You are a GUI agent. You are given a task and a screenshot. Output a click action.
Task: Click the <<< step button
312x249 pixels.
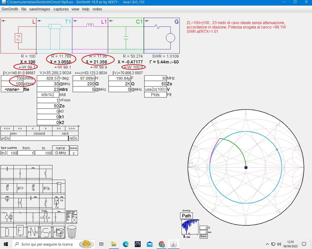click(x=7, y=129)
